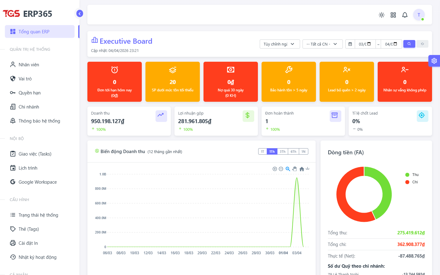
Task: Select the 6Th chart range
Action: (x=293, y=152)
